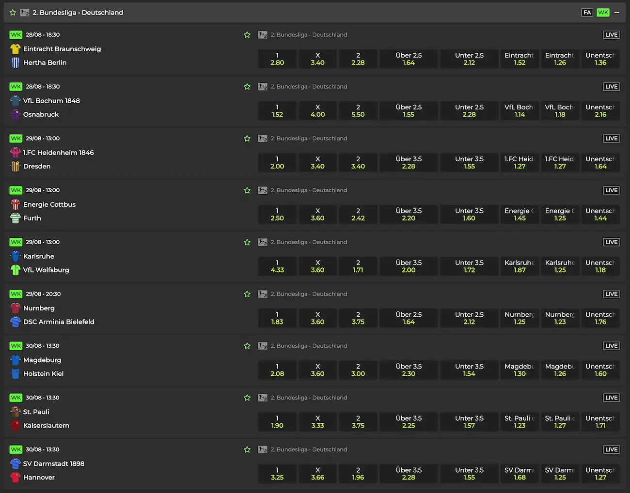630x493 pixels.
Task: Star the Energie Cottbus vs Furth match
Action: pos(247,190)
